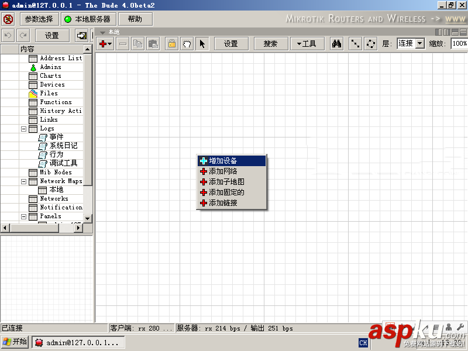This screenshot has height=351, width=468.
Task: Choose 添加子地图 from context menu
Action: pyautogui.click(x=232, y=182)
